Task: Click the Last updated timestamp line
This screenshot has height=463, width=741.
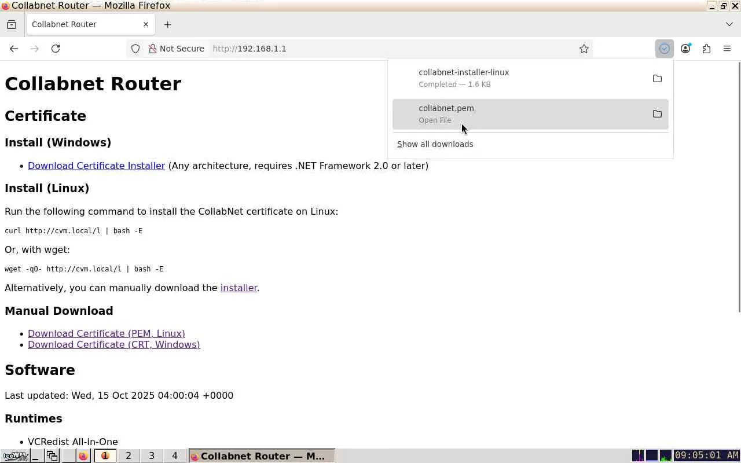Action: (x=119, y=395)
